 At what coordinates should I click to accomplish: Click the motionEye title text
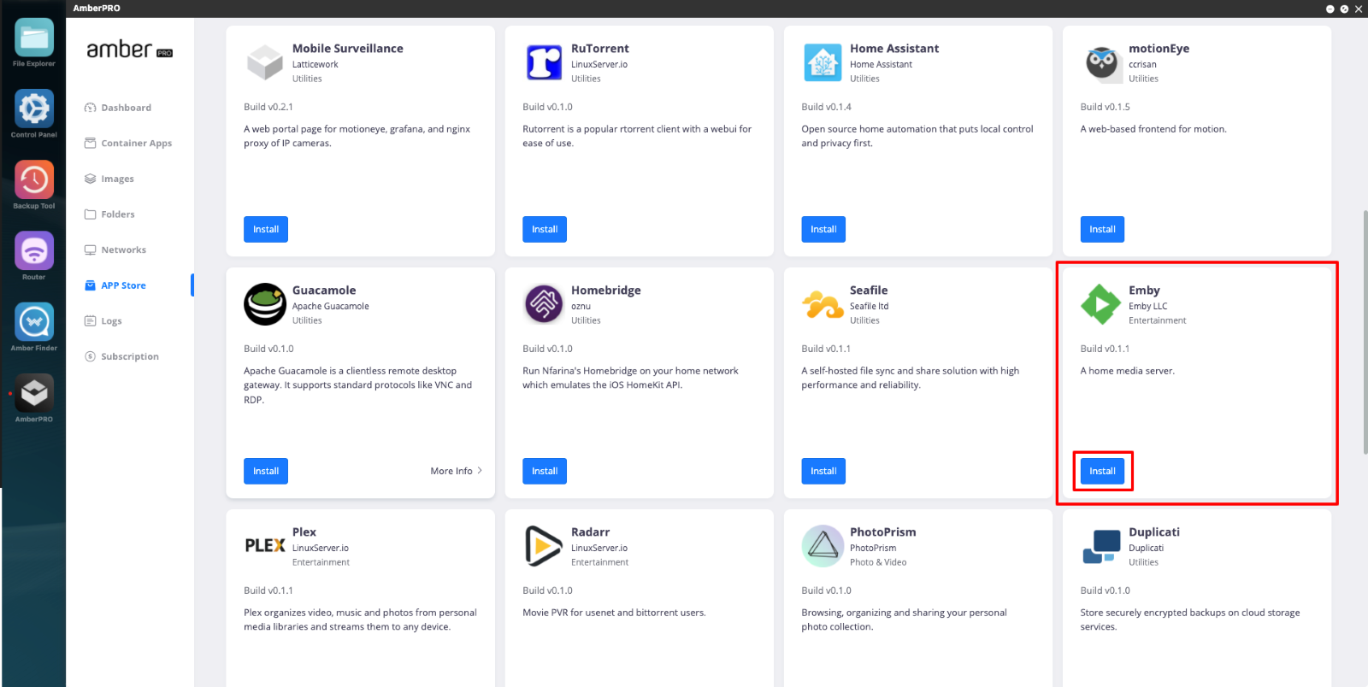1159,49
